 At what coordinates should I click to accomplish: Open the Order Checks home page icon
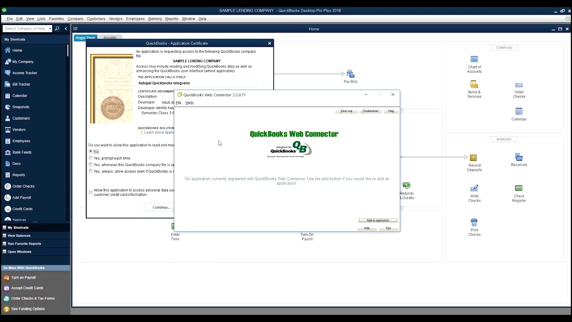click(519, 85)
